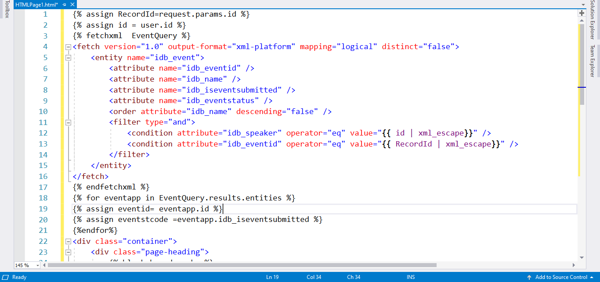Collapse the container div on line 22

68,241
